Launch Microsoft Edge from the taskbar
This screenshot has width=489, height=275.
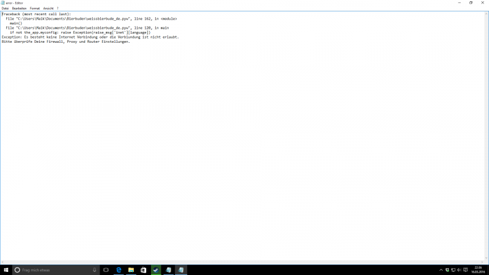119,269
